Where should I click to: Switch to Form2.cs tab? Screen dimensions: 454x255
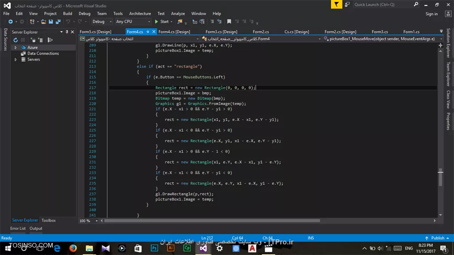point(261,32)
